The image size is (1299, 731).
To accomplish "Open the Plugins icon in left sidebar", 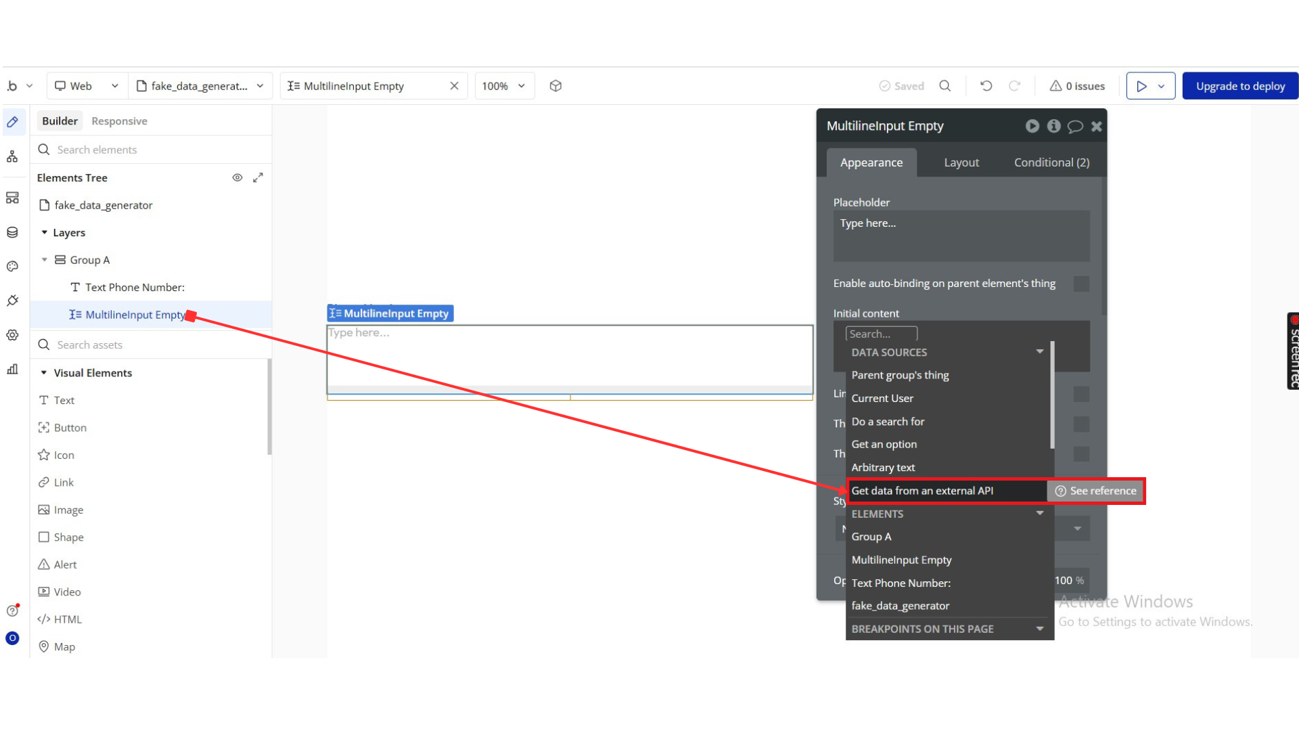I will (x=12, y=301).
